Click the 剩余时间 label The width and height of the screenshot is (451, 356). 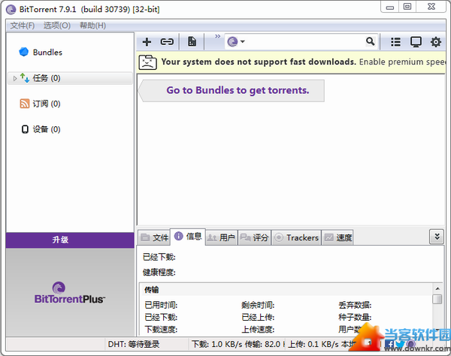[x=258, y=305]
